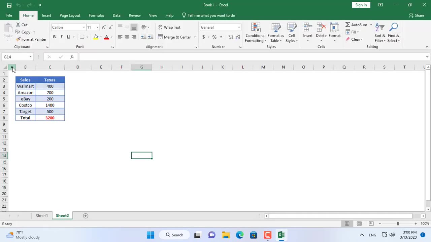
Task: Open the Microsoft Edge taskbar icon
Action: tap(239, 235)
